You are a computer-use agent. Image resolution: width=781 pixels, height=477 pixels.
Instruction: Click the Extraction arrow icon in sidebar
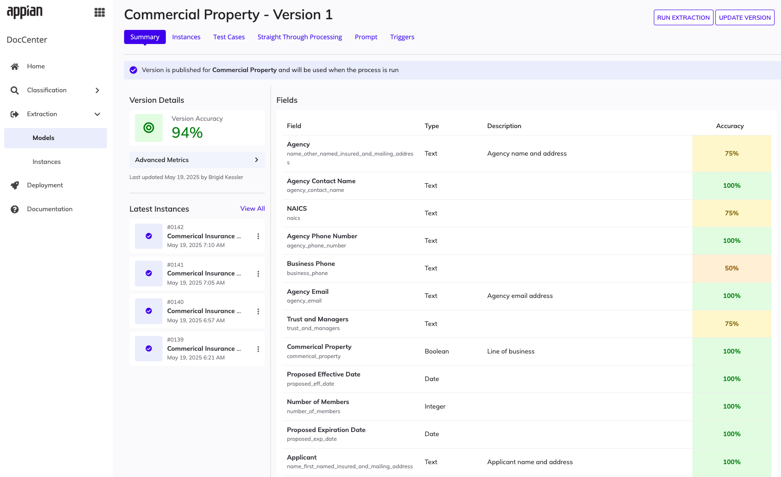point(15,114)
